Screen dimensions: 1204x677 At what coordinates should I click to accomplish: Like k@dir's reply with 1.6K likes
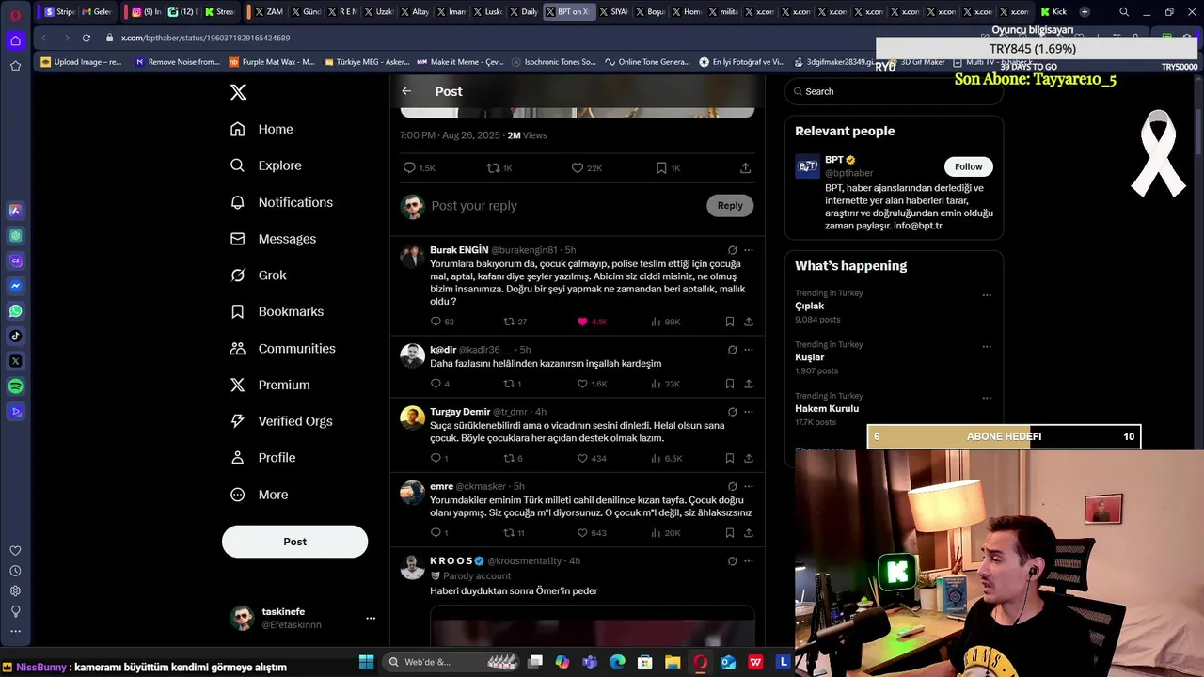pos(592,384)
